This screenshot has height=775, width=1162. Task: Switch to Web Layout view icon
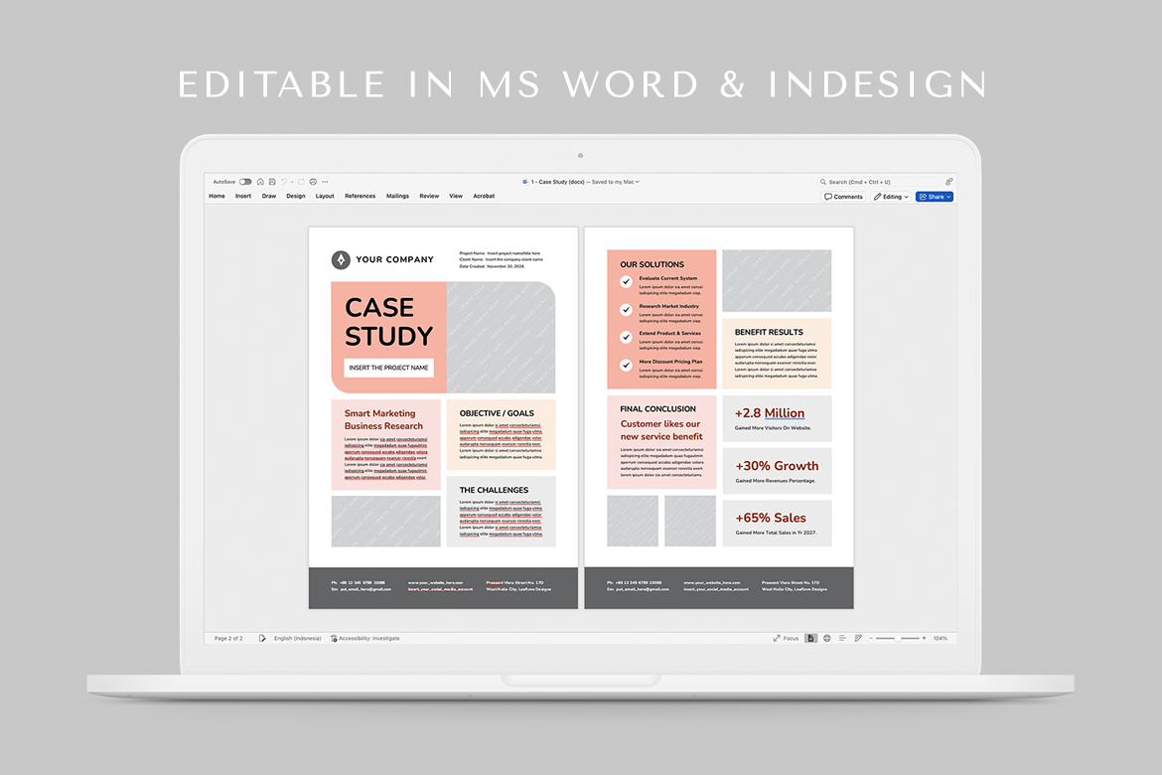tap(827, 638)
